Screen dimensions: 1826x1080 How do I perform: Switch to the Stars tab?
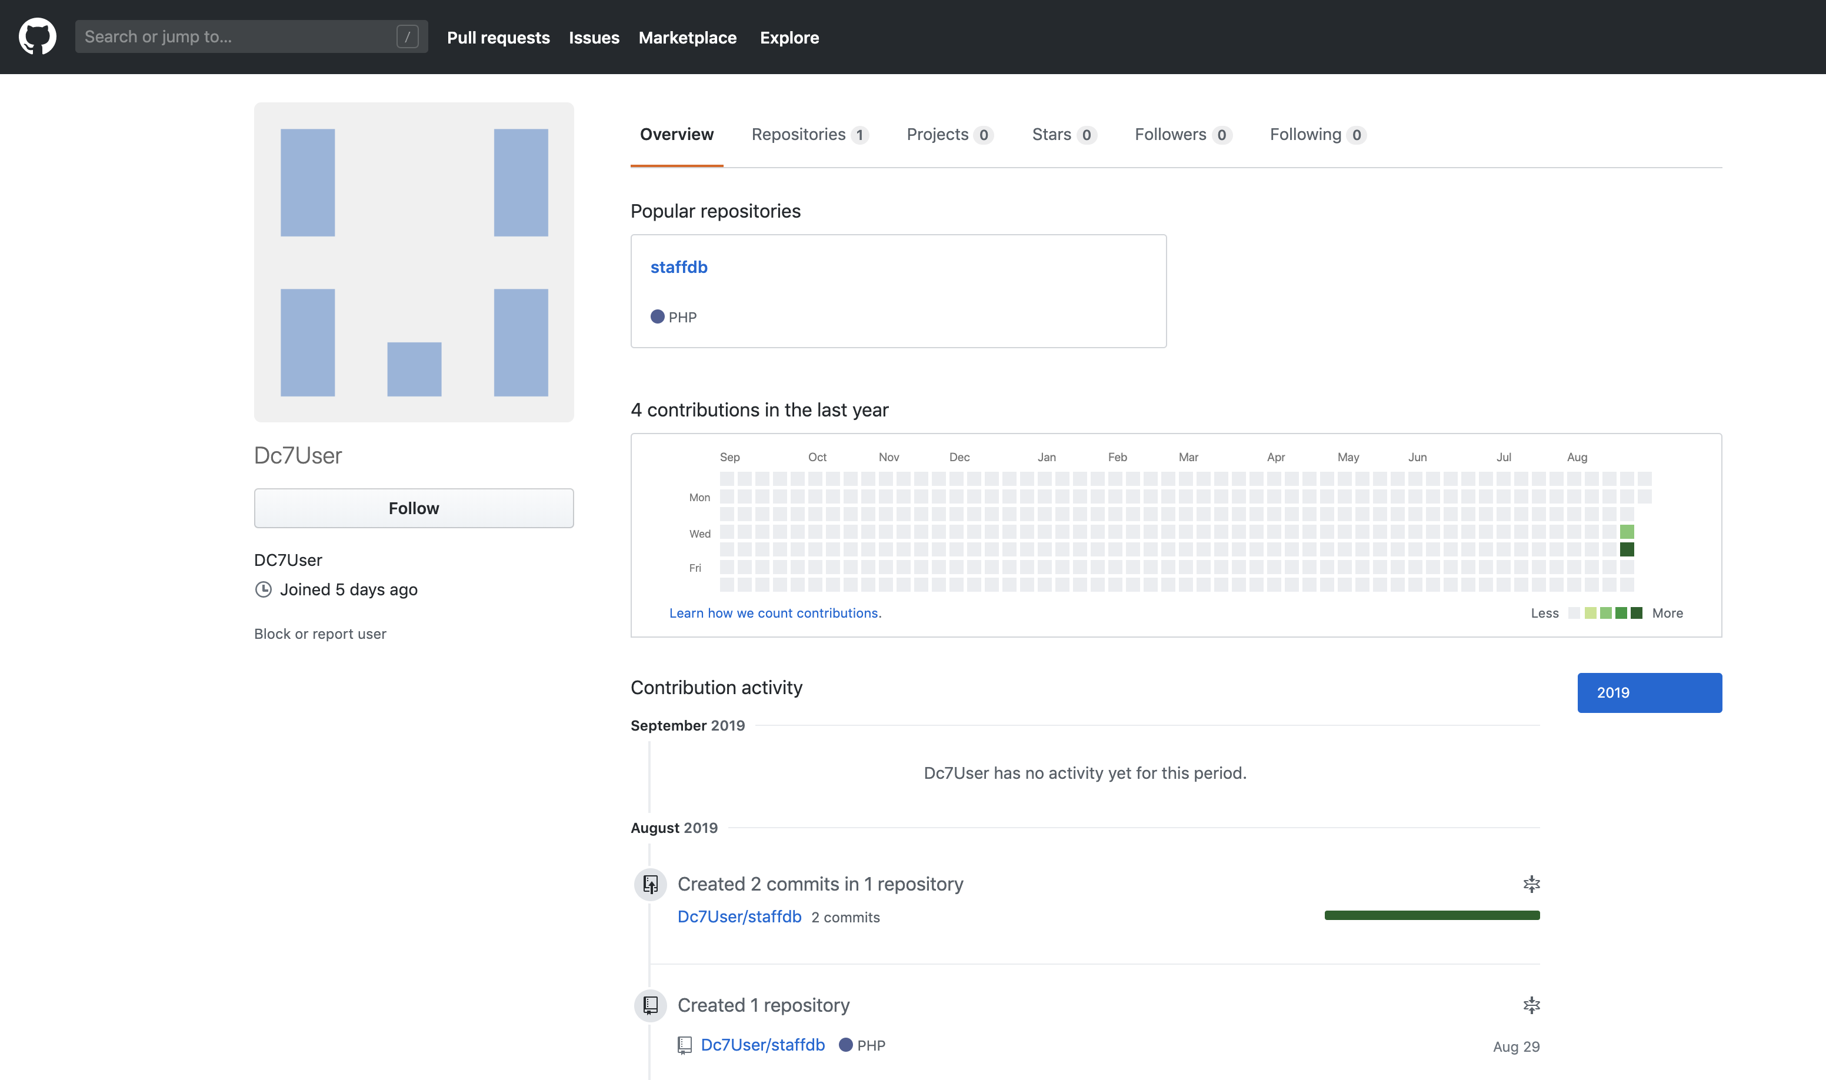1064,135
